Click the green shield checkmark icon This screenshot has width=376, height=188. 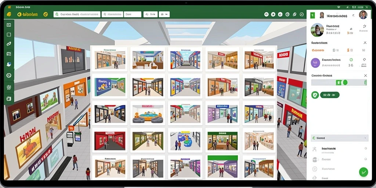point(315,95)
